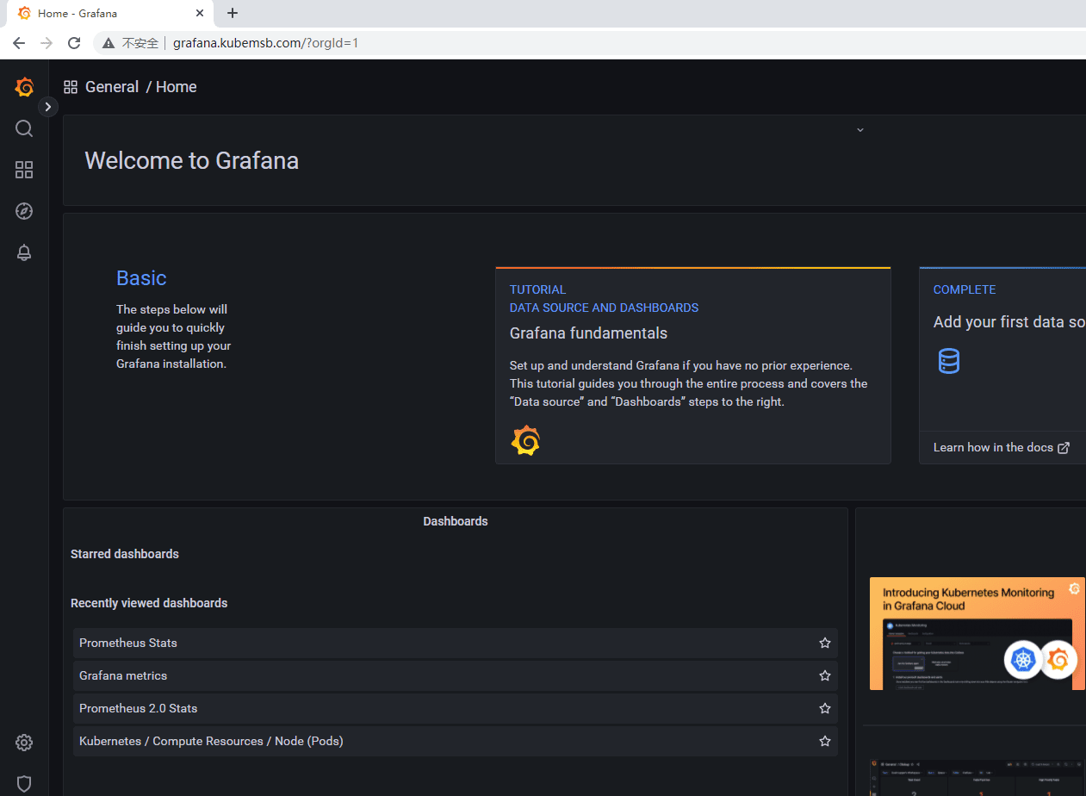
Task: Click the Dashboards panel title
Action: (456, 521)
